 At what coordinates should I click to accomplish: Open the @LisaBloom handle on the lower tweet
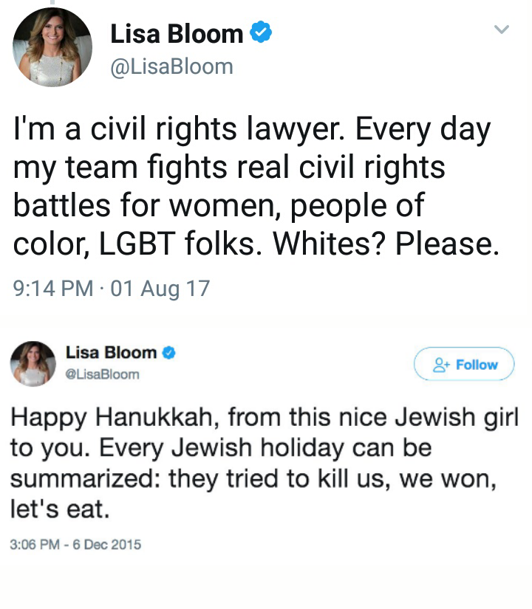tap(103, 374)
